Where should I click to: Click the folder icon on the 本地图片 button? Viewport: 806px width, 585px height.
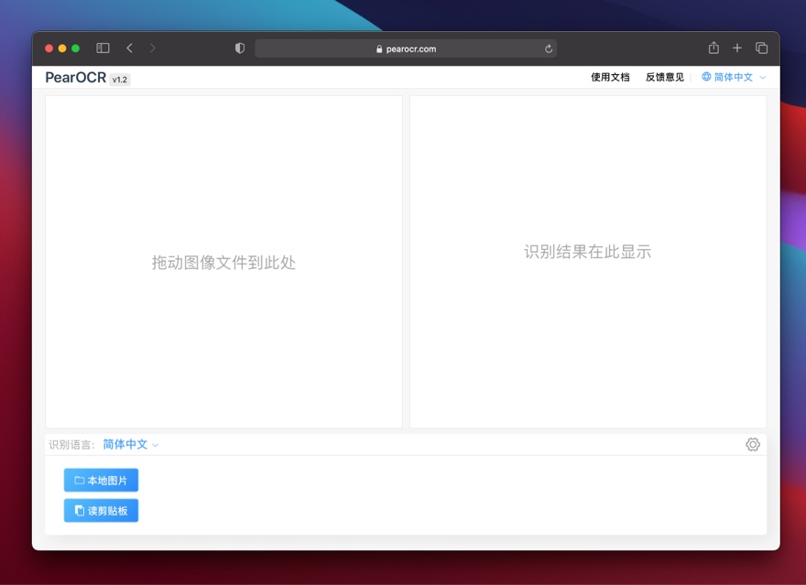click(81, 480)
